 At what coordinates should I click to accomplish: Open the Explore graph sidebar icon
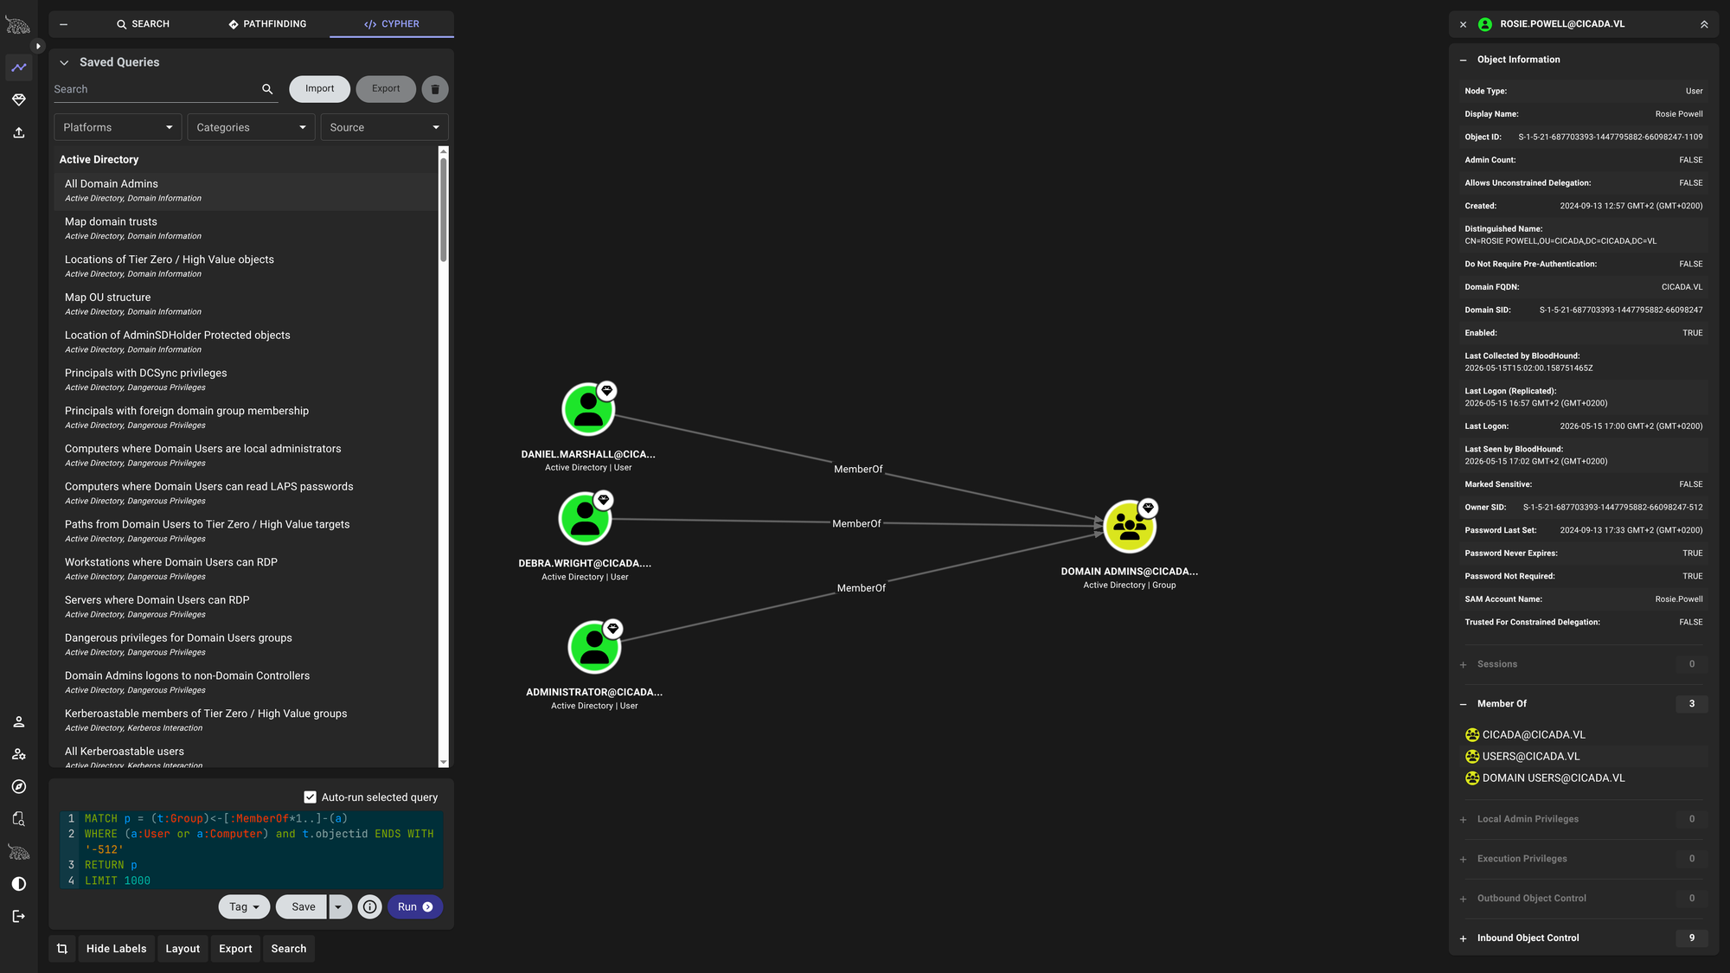point(19,67)
